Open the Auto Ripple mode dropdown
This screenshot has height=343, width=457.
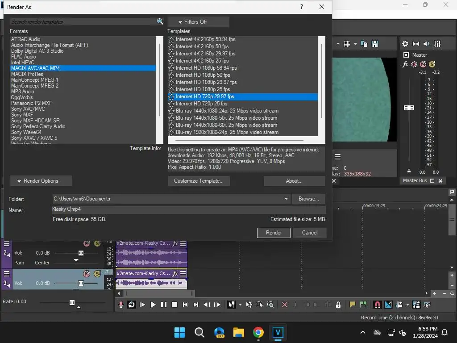point(407,305)
